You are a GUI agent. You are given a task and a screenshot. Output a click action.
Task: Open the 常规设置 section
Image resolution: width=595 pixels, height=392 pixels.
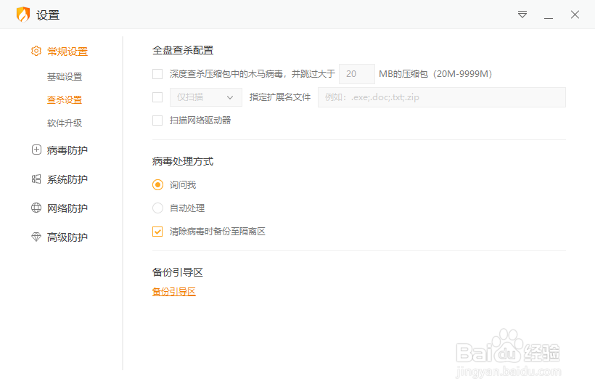[x=67, y=52]
